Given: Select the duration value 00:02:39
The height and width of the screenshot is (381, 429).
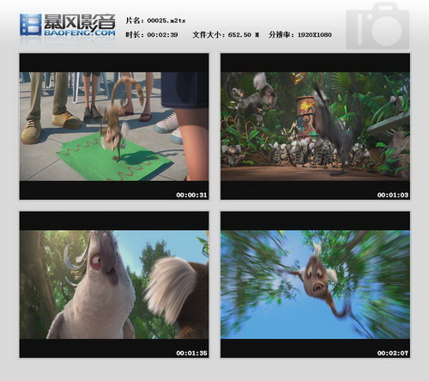Looking at the screenshot, I should click(x=162, y=35).
